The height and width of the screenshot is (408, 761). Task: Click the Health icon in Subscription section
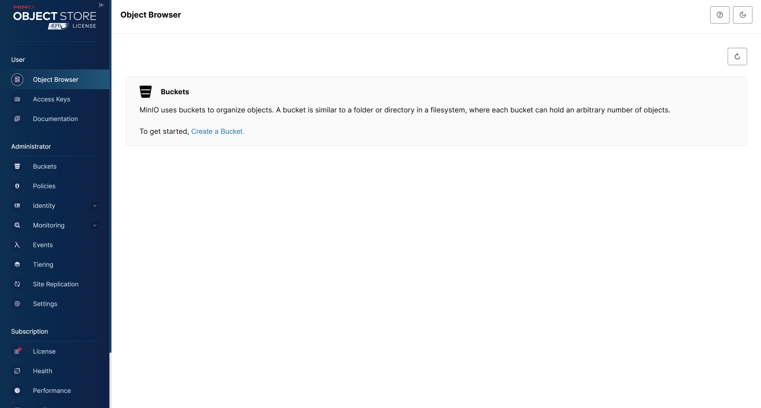point(17,371)
